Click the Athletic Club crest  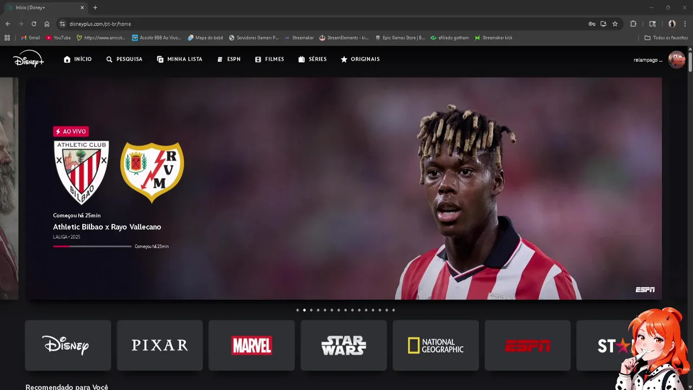81,172
